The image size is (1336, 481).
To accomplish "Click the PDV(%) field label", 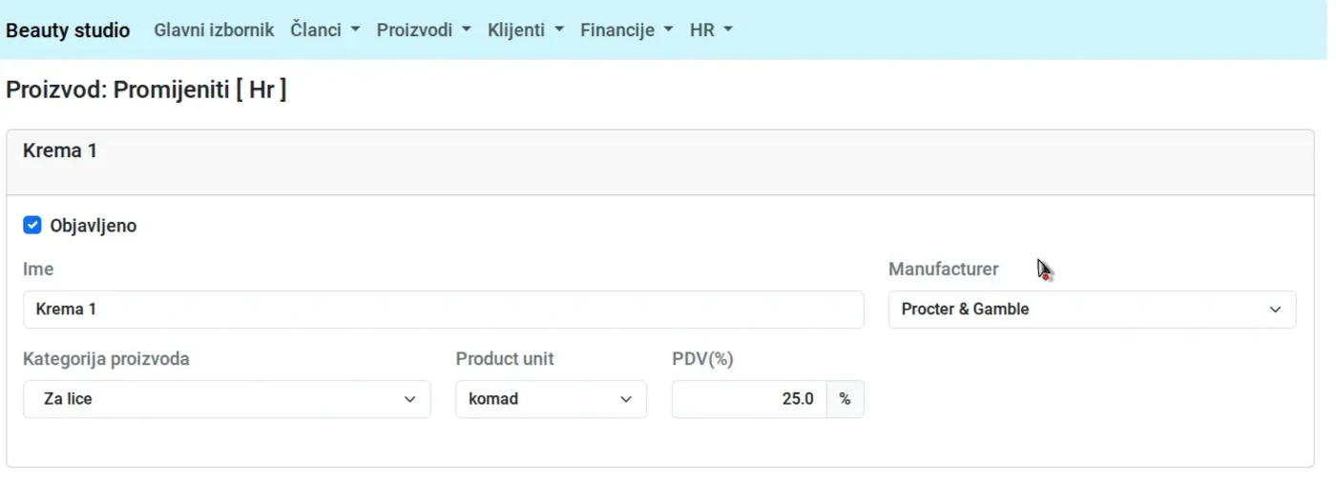I will point(702,359).
